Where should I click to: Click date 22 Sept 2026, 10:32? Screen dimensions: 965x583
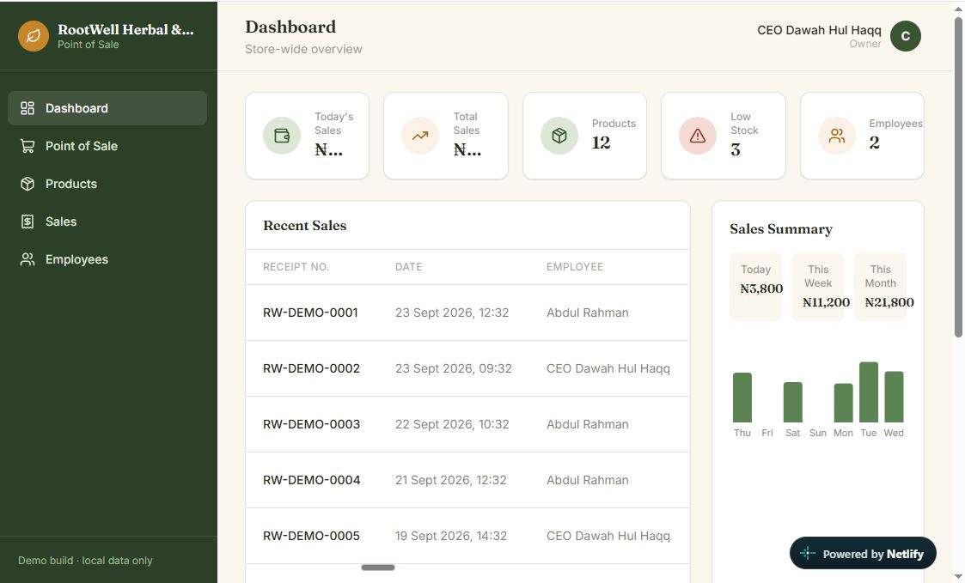point(452,424)
